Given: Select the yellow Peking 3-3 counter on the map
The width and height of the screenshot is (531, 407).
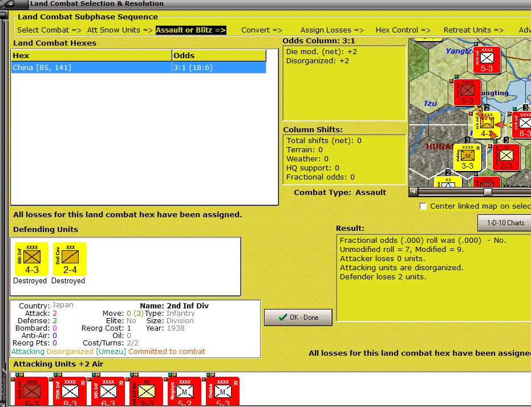Looking at the screenshot, I should [x=467, y=157].
